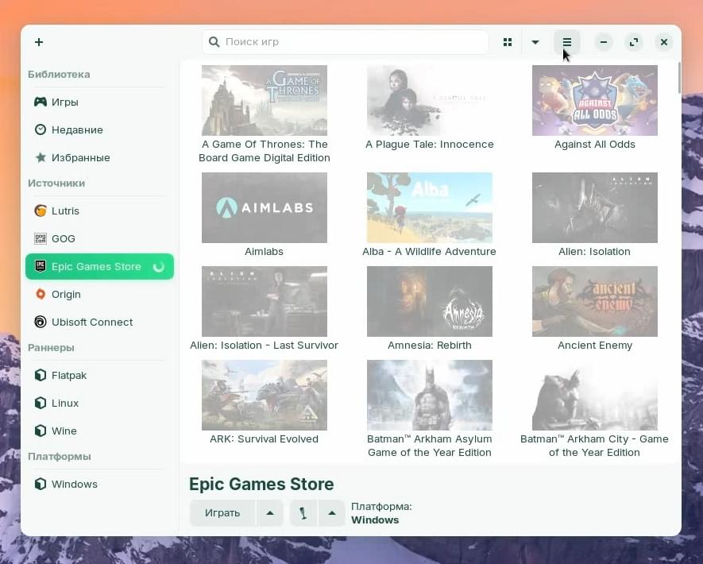
Task: Click the Wine cube icon
Action: (x=41, y=431)
